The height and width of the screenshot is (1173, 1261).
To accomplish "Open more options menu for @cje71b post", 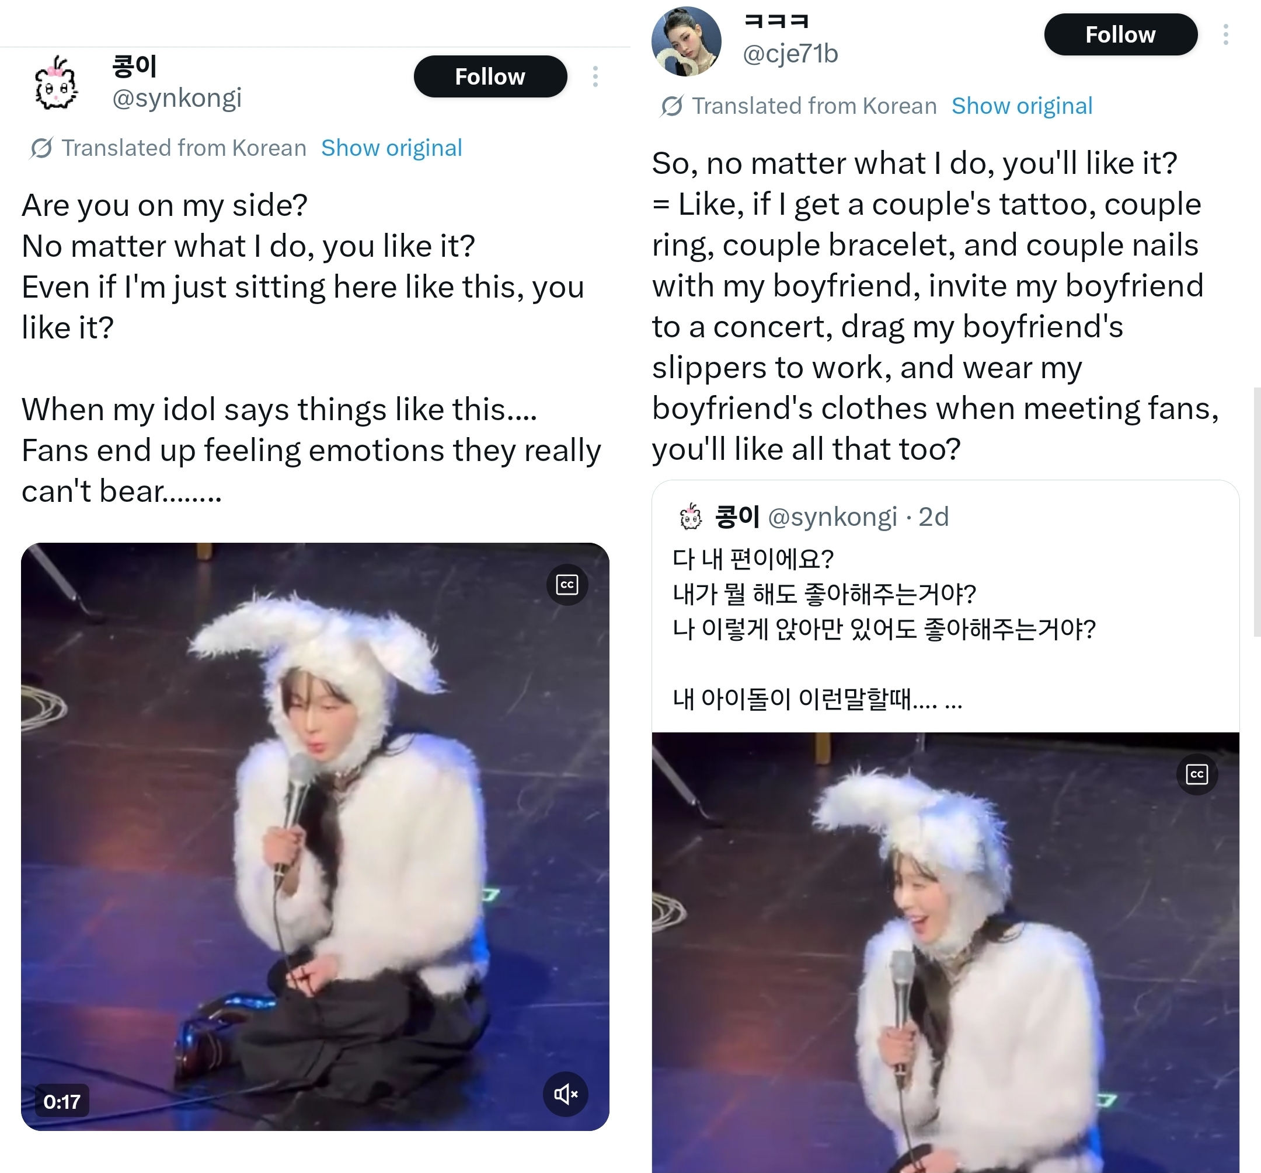I will click(x=1225, y=34).
